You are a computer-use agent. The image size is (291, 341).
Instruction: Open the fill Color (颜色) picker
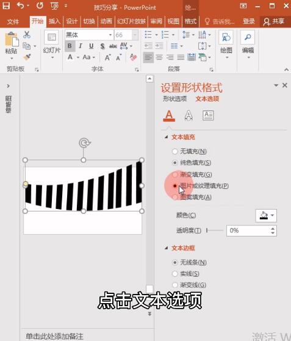266,216
